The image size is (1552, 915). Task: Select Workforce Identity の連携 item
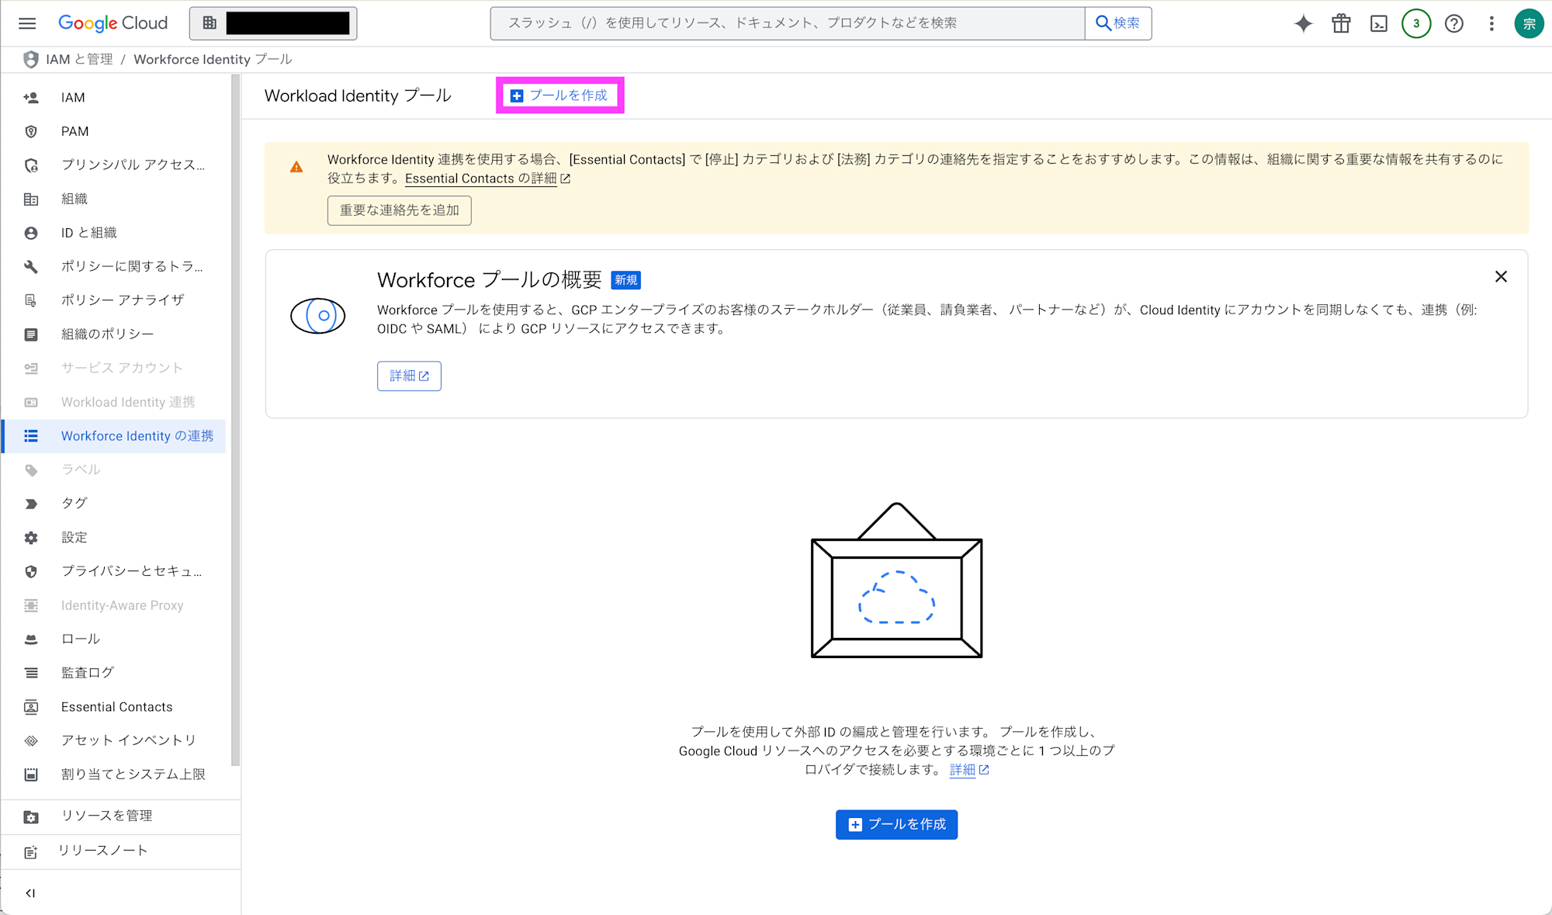114,436
